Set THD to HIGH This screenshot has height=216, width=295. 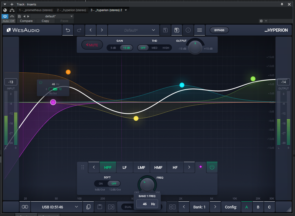[165, 48]
